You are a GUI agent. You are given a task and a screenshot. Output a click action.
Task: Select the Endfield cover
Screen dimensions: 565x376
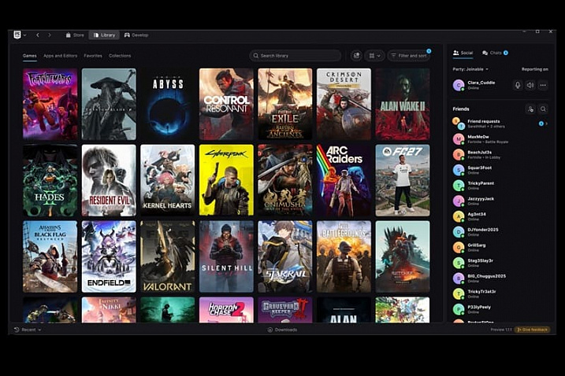tap(109, 256)
